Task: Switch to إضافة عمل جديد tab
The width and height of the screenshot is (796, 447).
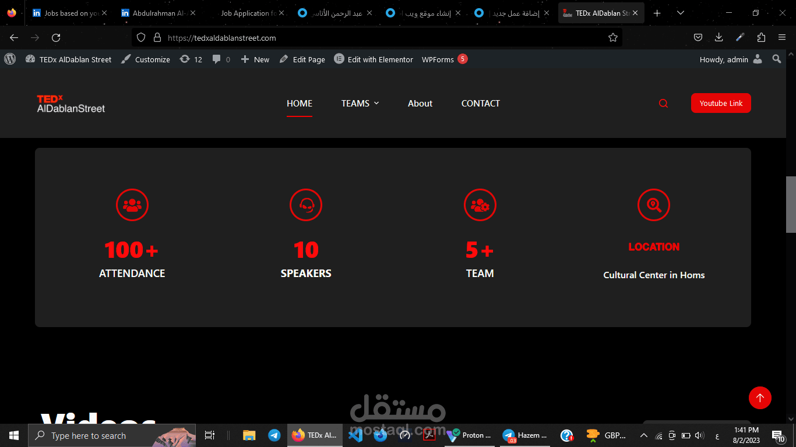Action: point(512,13)
